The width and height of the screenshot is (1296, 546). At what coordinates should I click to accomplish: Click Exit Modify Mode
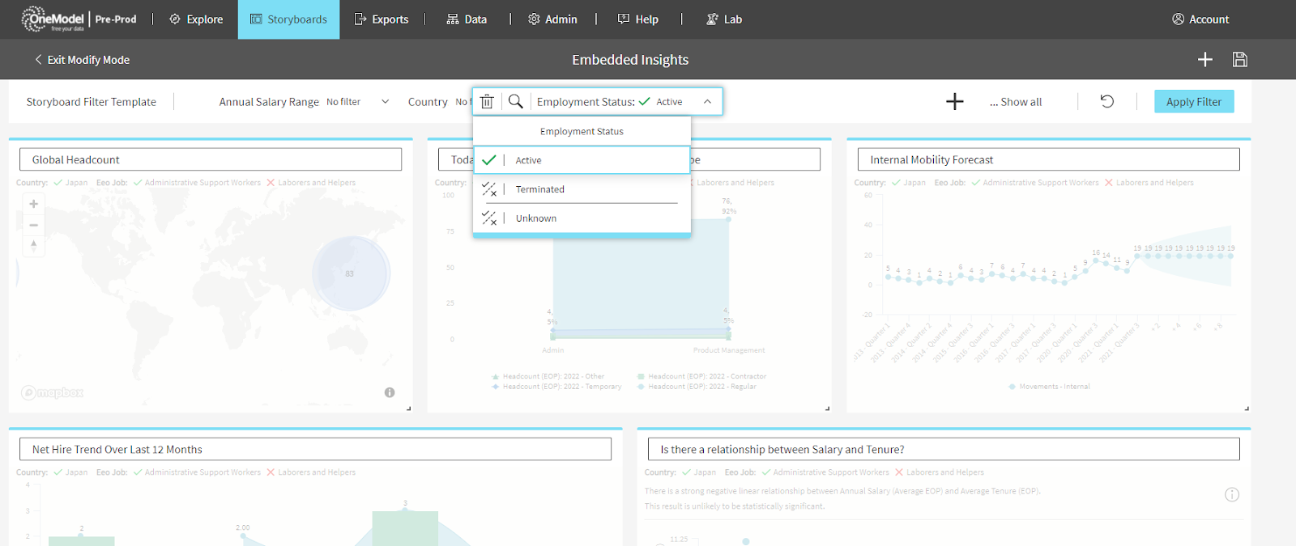pos(82,60)
